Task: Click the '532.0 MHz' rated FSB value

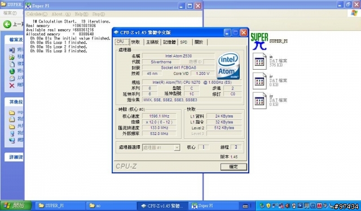Action: [x=159, y=133]
